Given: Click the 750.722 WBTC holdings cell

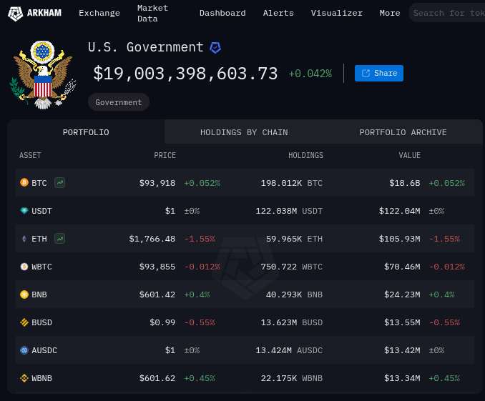Looking at the screenshot, I should pyautogui.click(x=292, y=267).
